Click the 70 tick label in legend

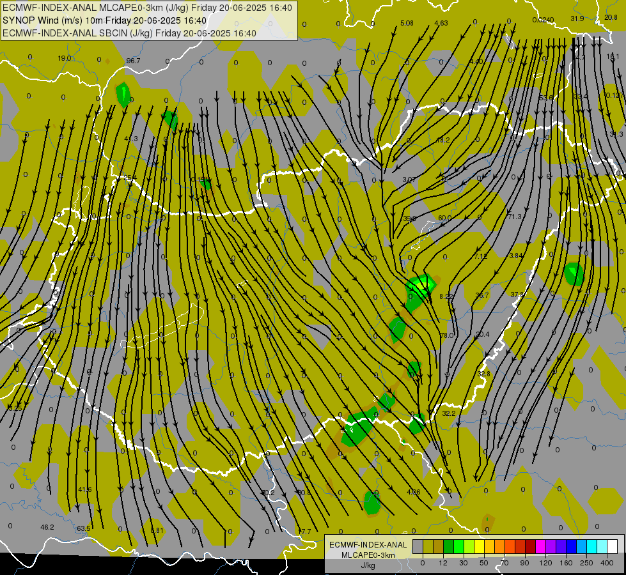coord(505,563)
